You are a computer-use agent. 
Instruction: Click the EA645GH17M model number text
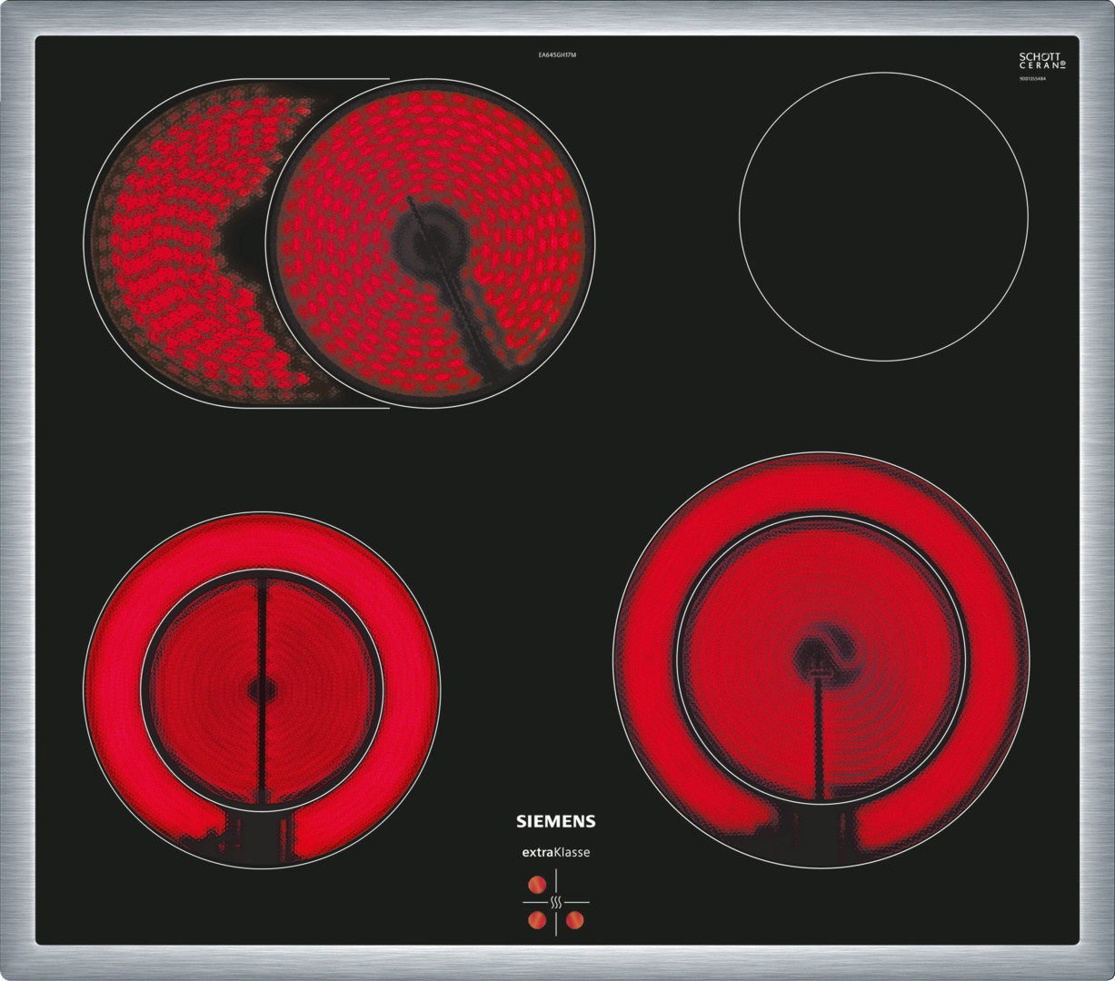pos(556,55)
